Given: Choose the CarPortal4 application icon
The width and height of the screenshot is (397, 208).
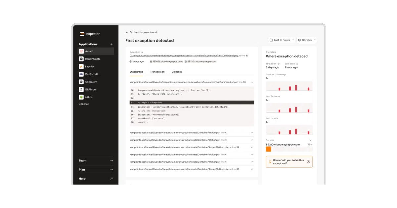Looking at the screenshot, I should pyautogui.click(x=81, y=74).
